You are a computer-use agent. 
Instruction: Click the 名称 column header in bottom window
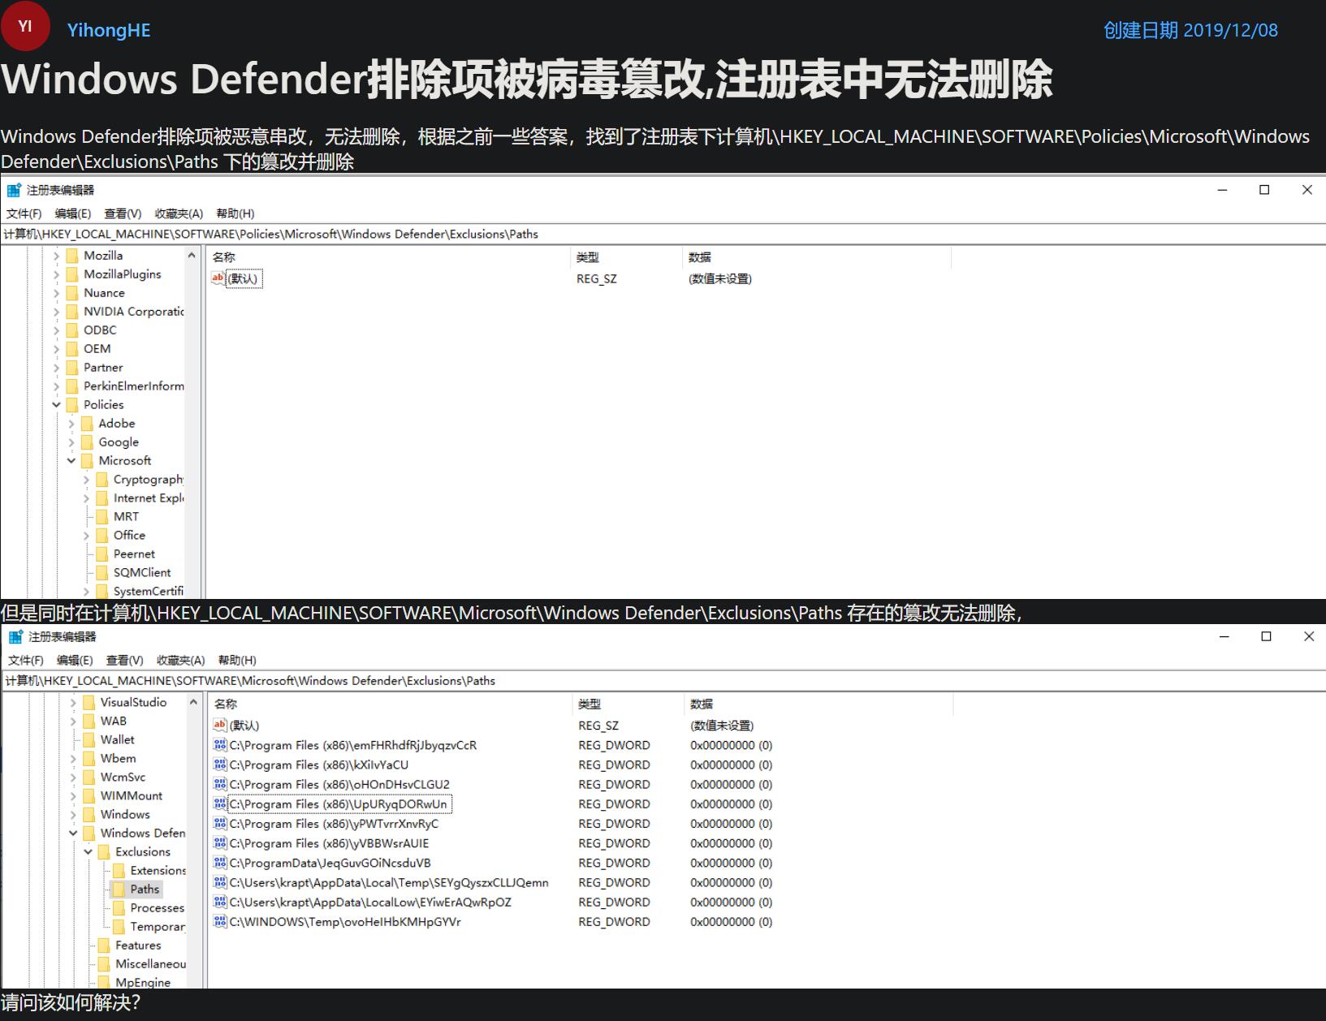click(x=226, y=704)
